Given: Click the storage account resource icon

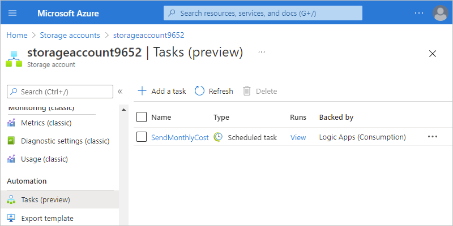Looking at the screenshot, I should coord(14,59).
